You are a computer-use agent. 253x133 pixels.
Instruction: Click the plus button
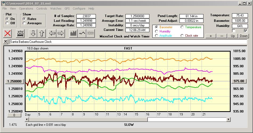pyautogui.click(x=211, y=36)
